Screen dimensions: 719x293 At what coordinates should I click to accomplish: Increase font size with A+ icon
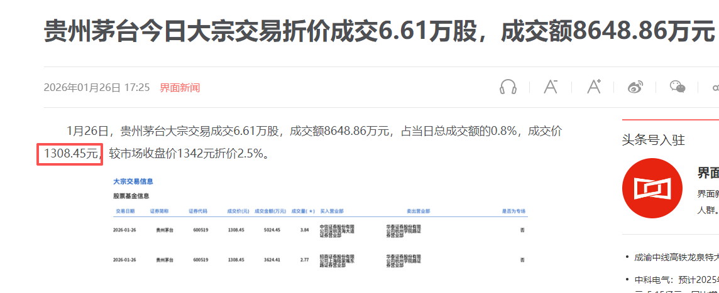click(x=594, y=87)
